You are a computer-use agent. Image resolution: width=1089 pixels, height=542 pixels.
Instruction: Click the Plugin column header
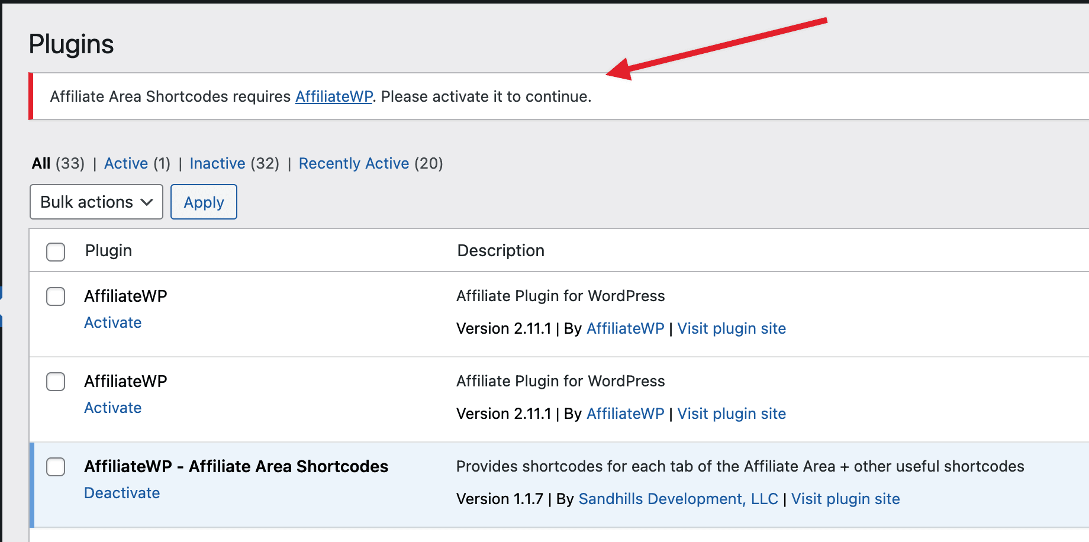click(108, 250)
